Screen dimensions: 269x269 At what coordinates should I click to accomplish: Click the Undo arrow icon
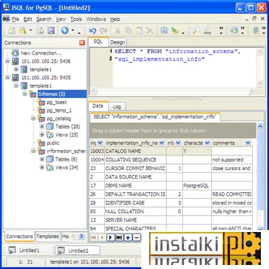coord(92,30)
